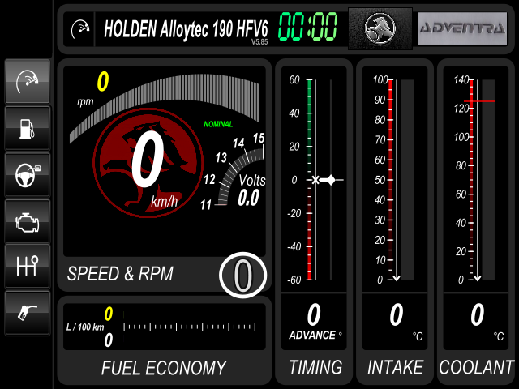
Task: Click the 0.0 Volts reading
Action: tap(248, 198)
